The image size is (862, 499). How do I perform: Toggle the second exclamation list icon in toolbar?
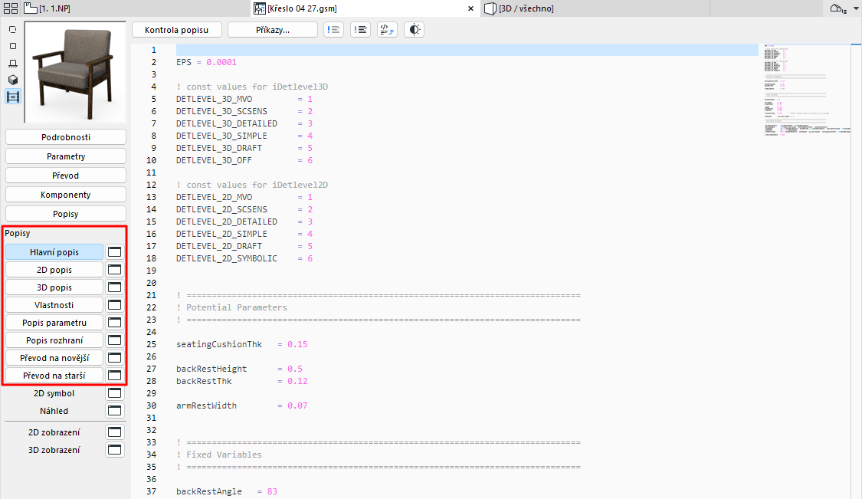click(360, 29)
